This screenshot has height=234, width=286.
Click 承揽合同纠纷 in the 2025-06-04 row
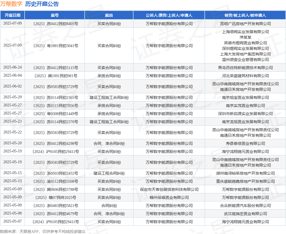pos(109,76)
